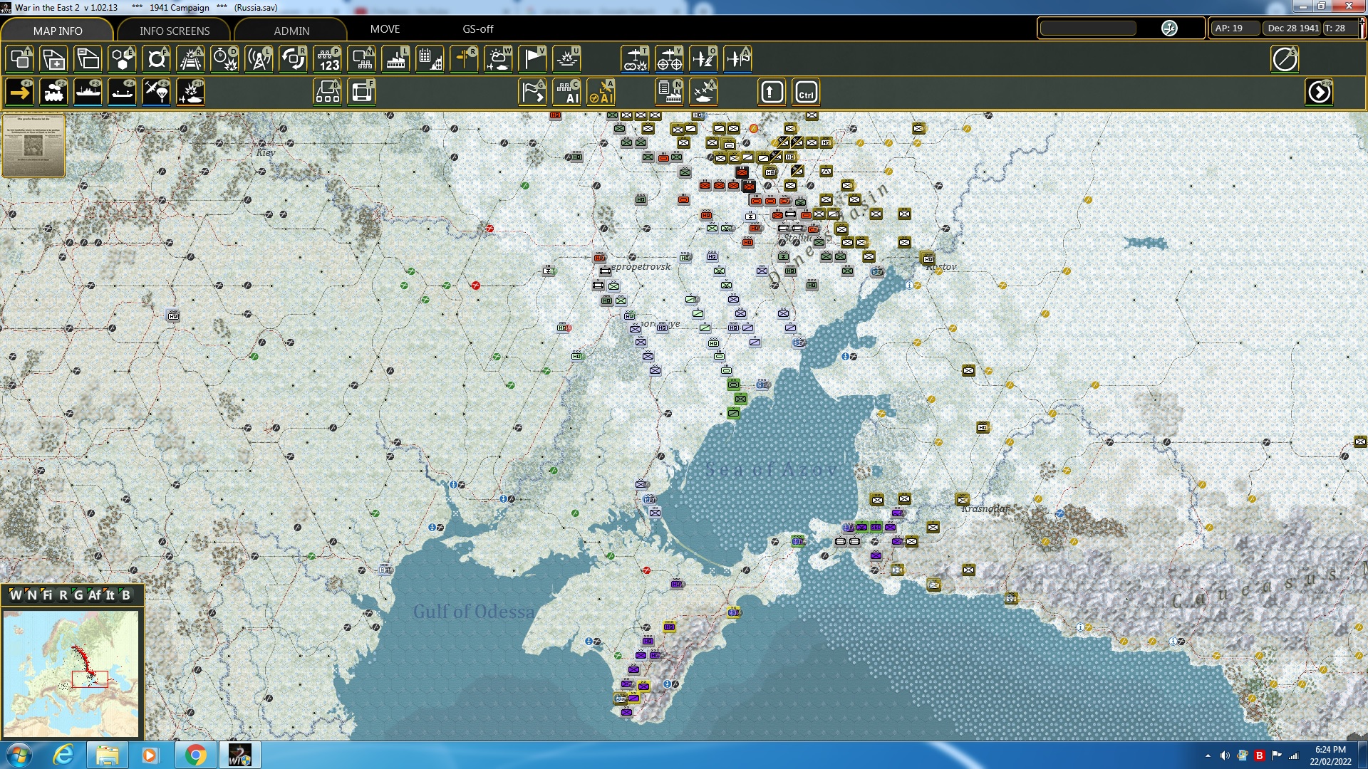Click the circular S icon in toolbar

coord(1285,59)
